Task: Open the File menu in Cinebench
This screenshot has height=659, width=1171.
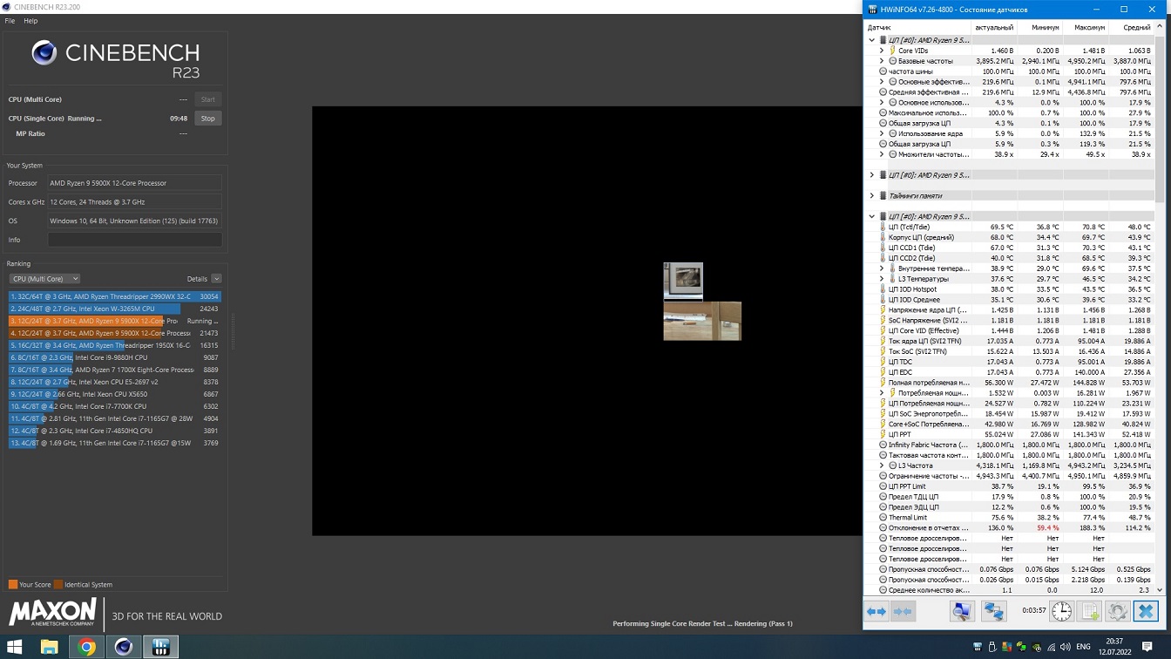Action: [x=10, y=21]
